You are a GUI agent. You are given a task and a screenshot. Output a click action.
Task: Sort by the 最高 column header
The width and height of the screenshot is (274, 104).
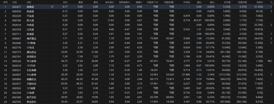pyautogui.click(x=80, y=2)
